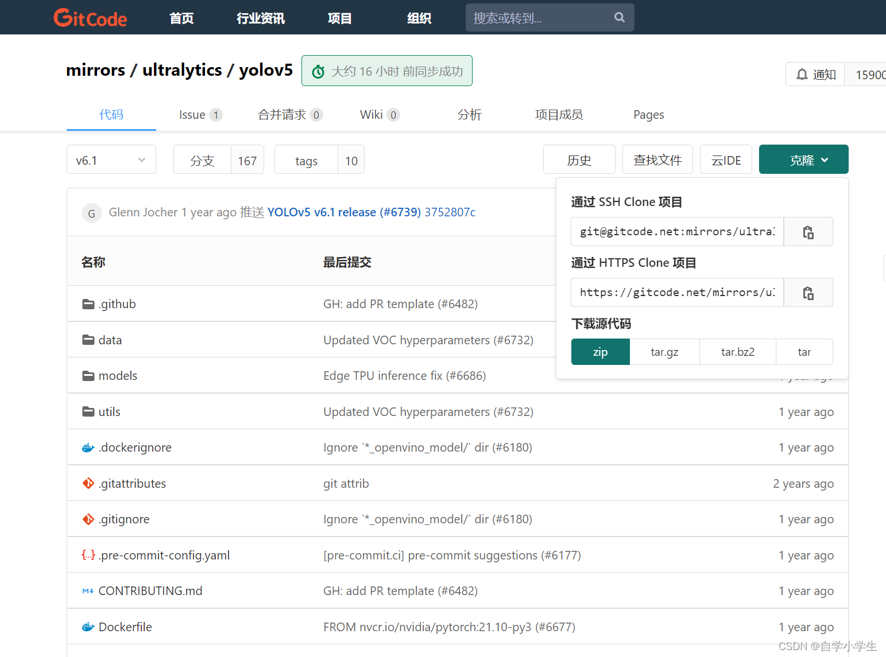Click the Dockerfile docker icon
The width and height of the screenshot is (886, 657).
tap(88, 627)
